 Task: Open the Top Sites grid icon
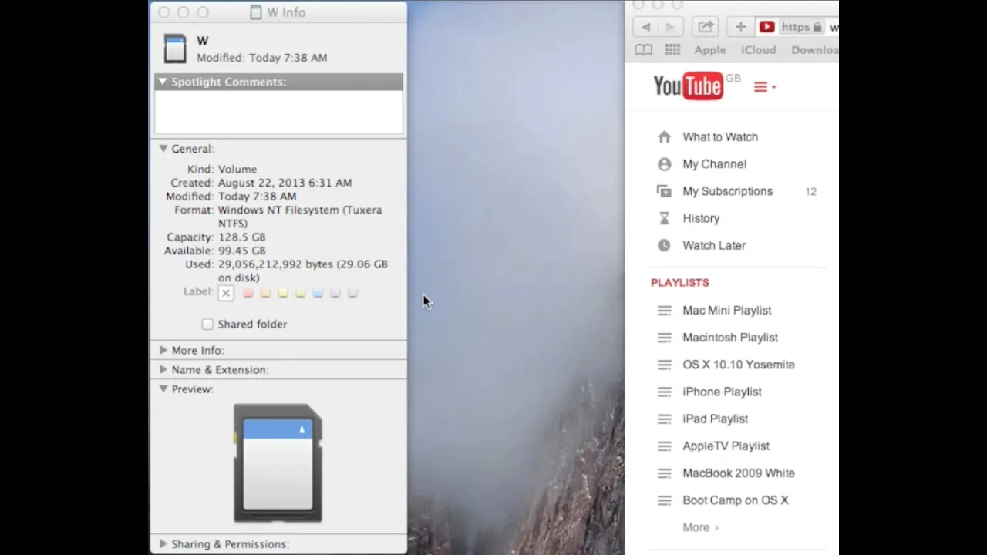[672, 50]
